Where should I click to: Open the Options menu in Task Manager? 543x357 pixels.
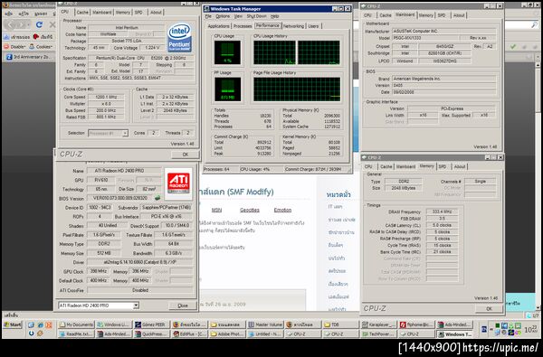click(x=223, y=16)
